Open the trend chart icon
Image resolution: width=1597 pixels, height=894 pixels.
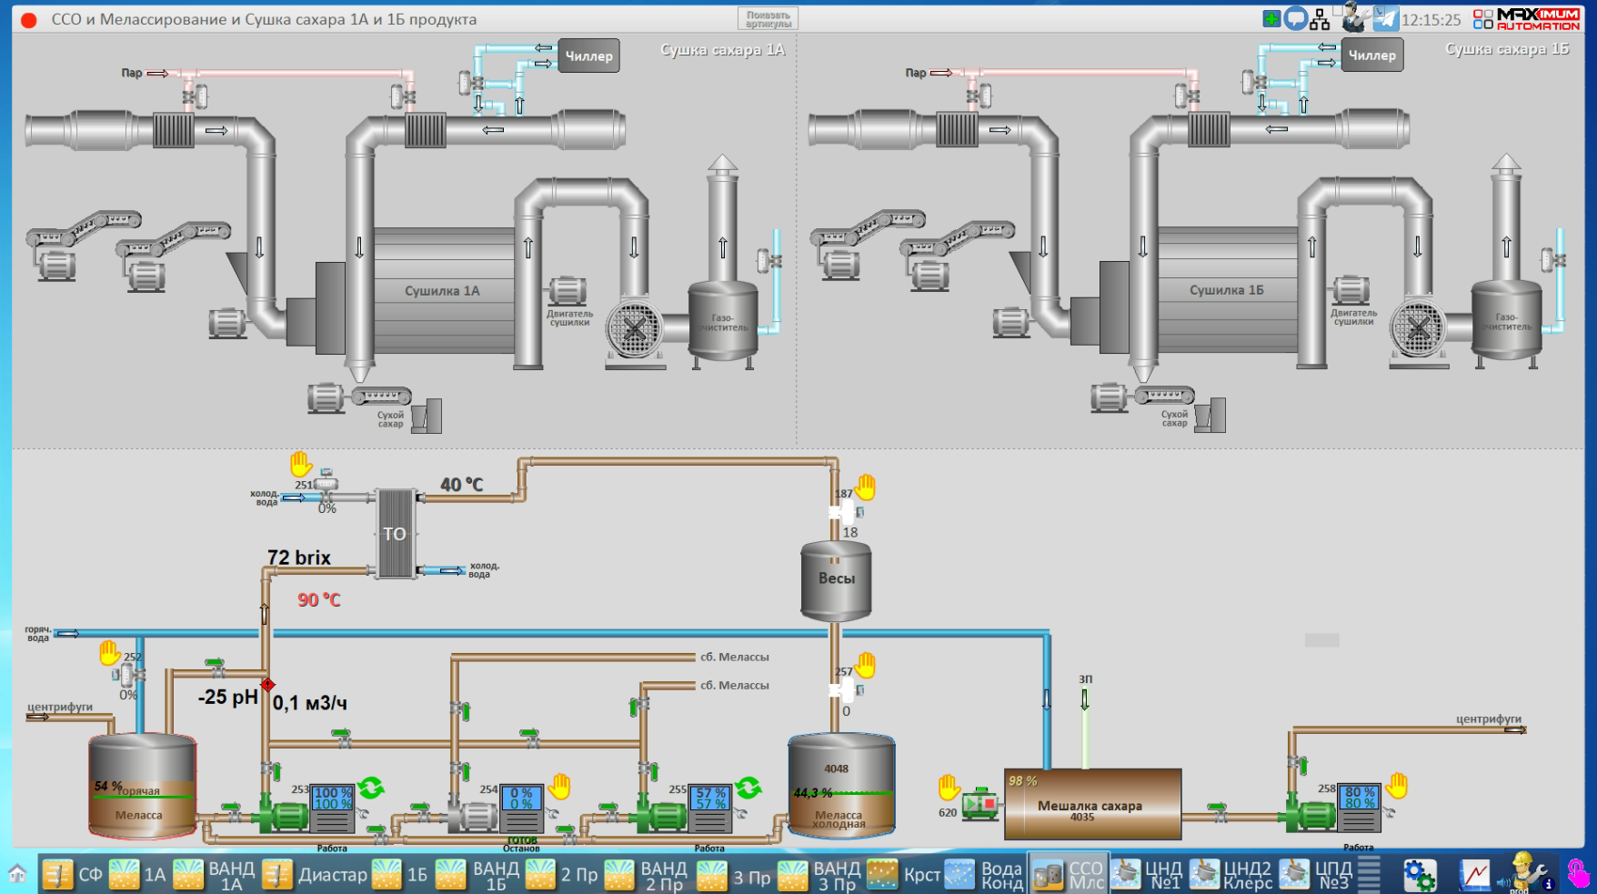coord(1474,875)
